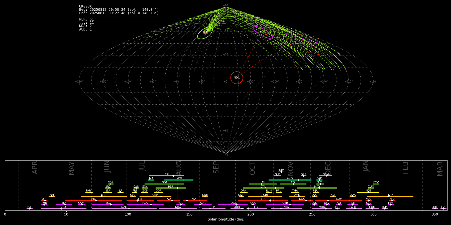Click the 150 tick on solar longitude axis

click(189, 214)
